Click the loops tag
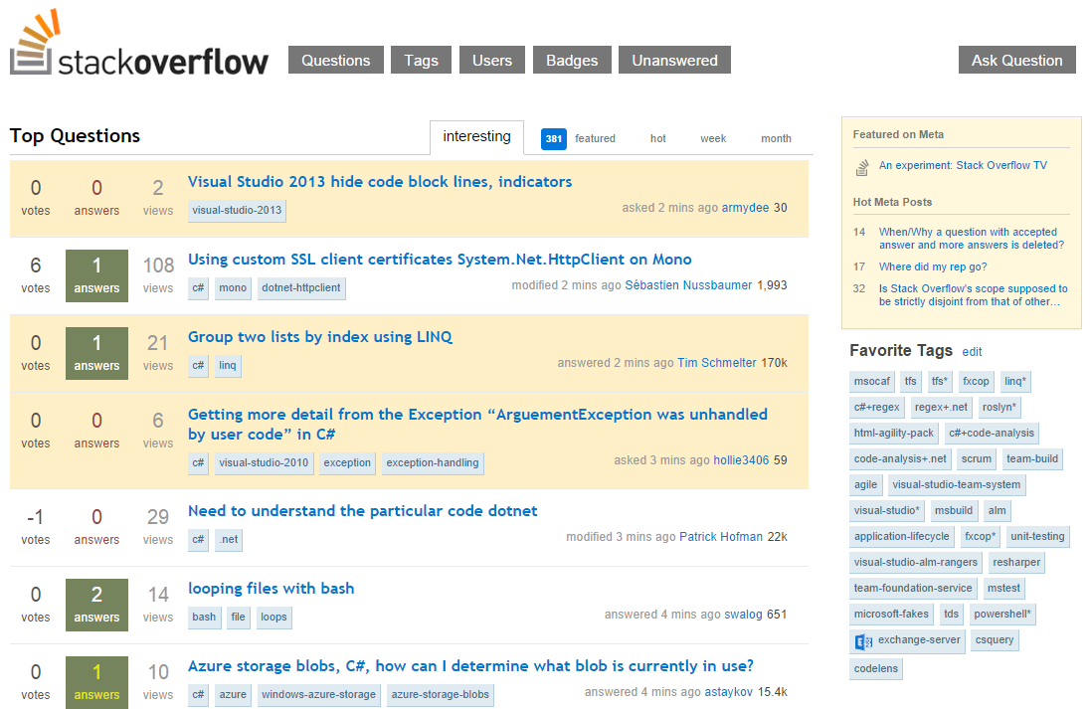The width and height of the screenshot is (1090, 709). [273, 618]
